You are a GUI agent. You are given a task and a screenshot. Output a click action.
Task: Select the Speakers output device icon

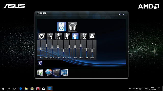click(x=61, y=27)
